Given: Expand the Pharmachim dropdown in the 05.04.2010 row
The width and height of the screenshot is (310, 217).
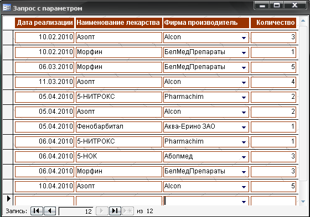Looking at the screenshot, I should (244, 97).
